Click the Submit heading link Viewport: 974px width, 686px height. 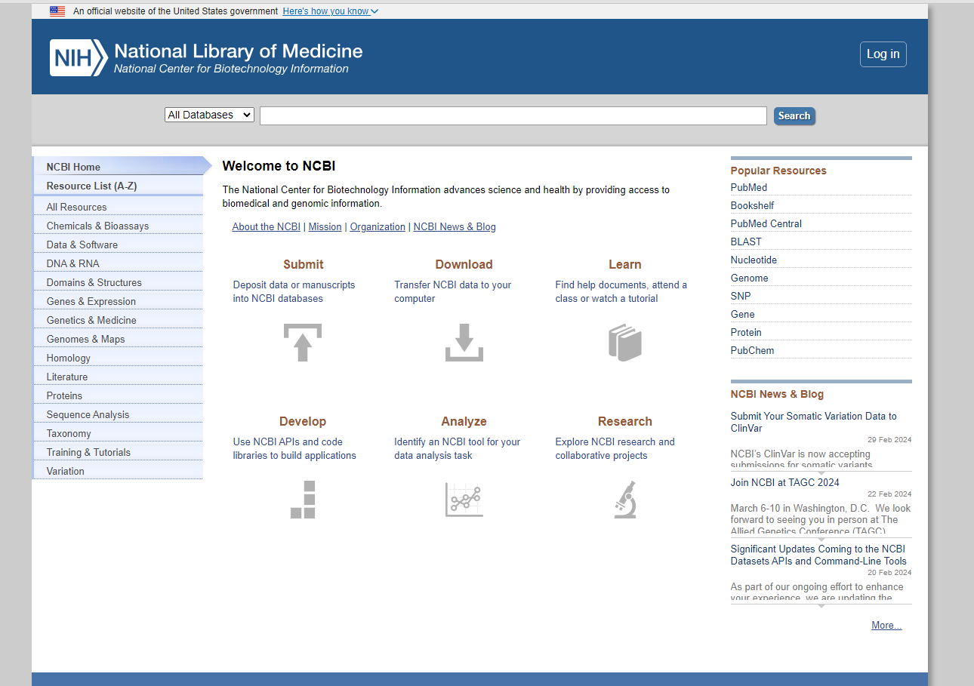tap(303, 264)
